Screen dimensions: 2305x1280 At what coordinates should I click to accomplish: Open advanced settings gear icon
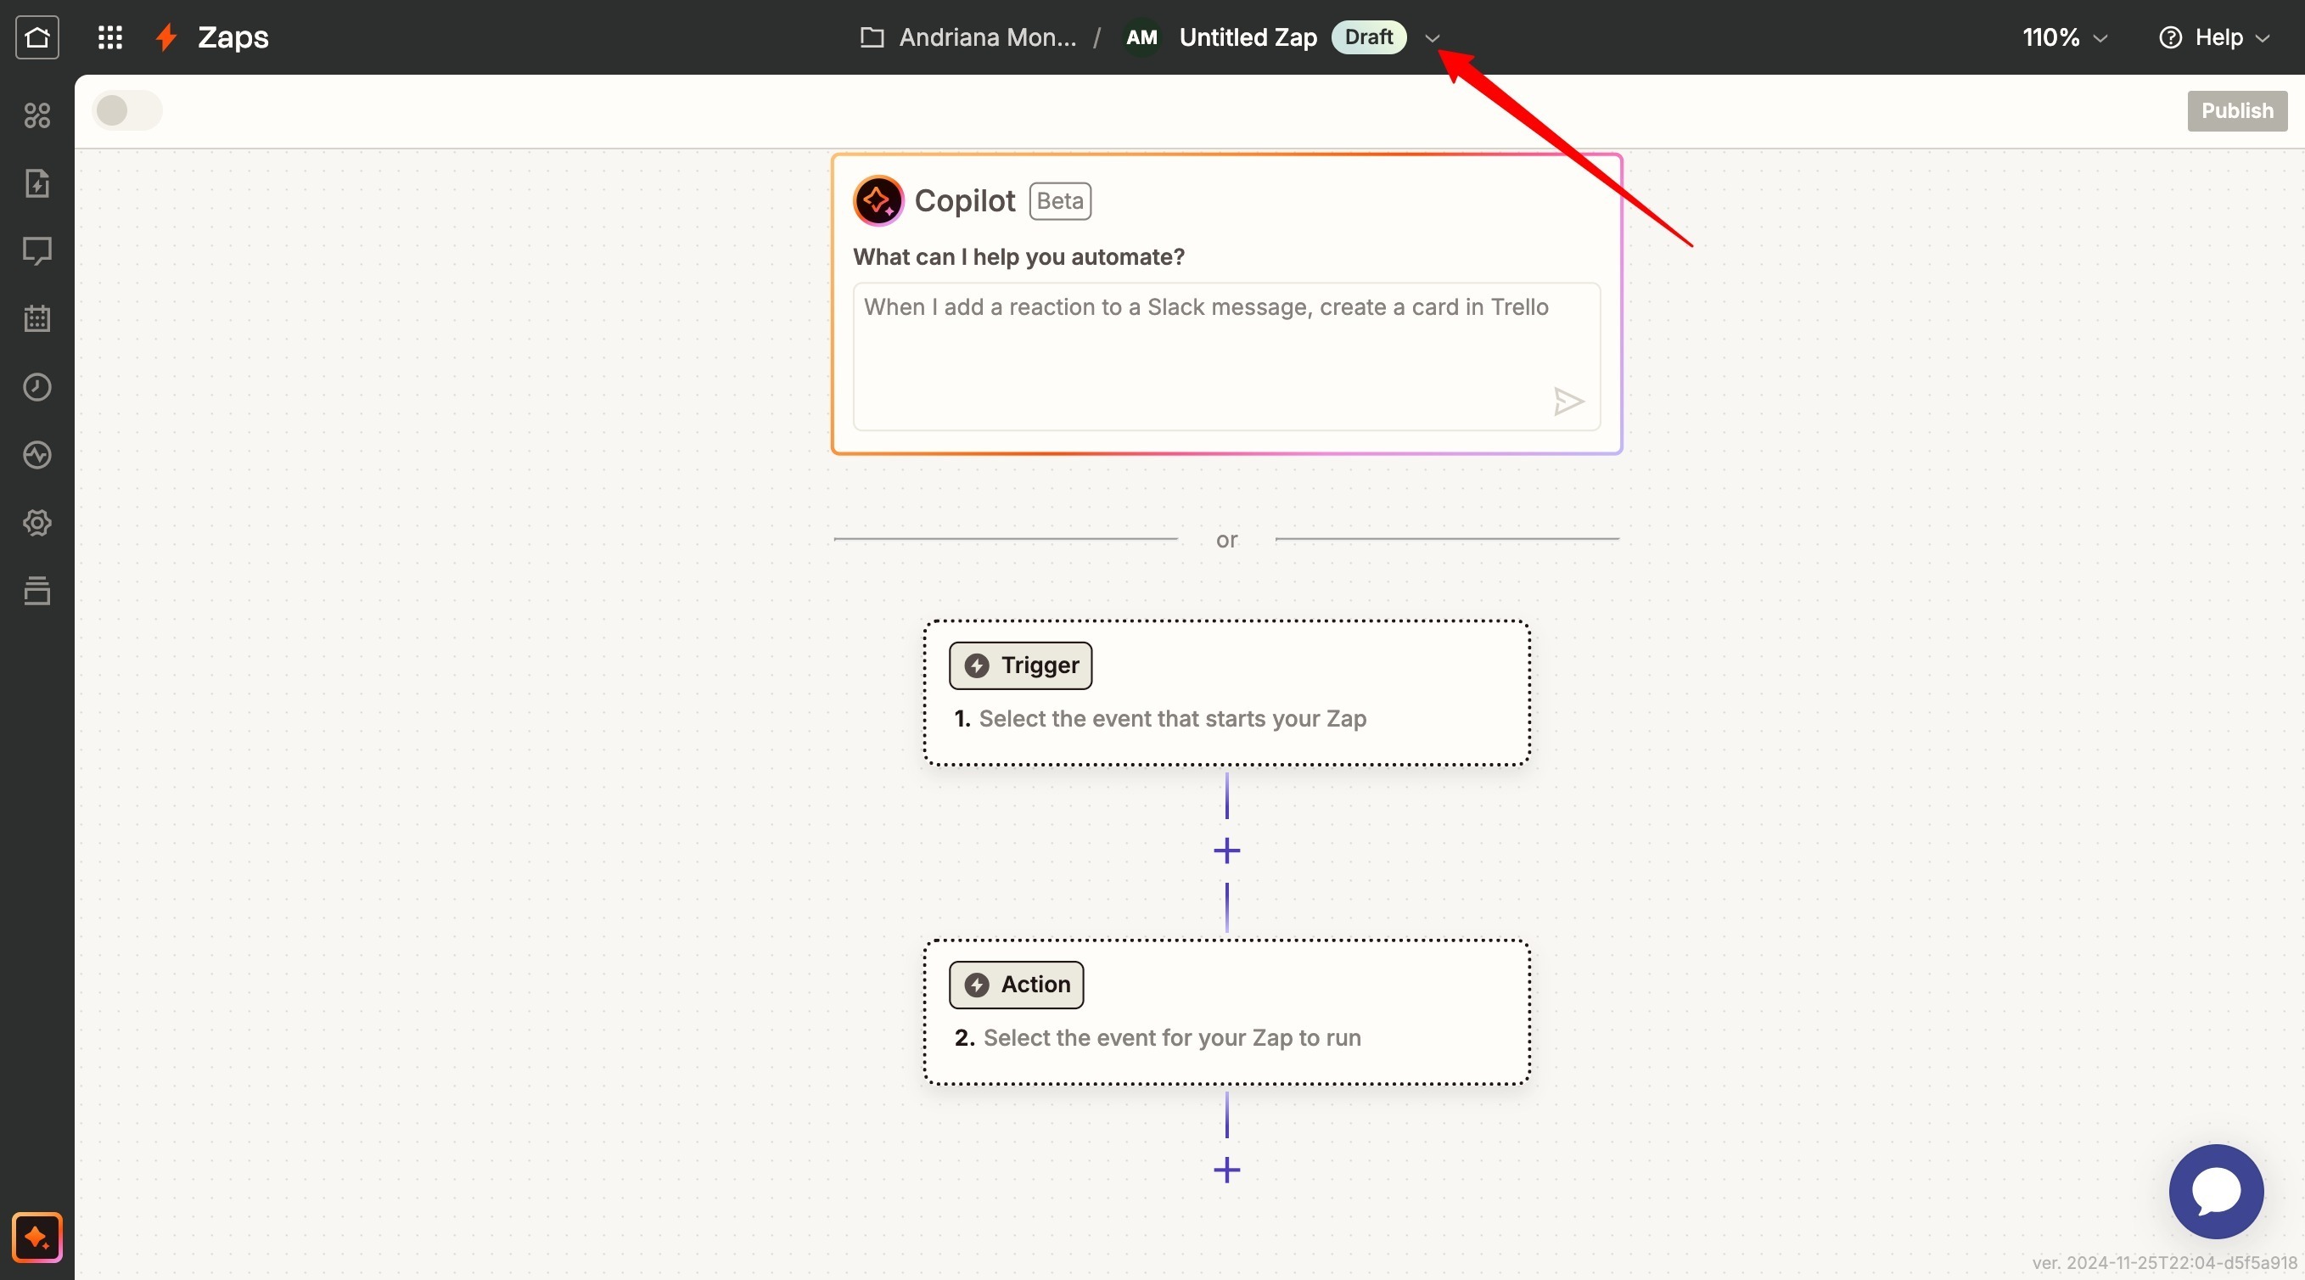tap(36, 523)
